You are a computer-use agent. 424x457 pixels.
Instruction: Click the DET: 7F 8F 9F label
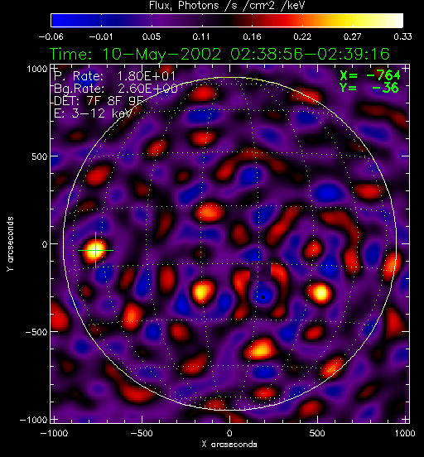[x=99, y=101]
